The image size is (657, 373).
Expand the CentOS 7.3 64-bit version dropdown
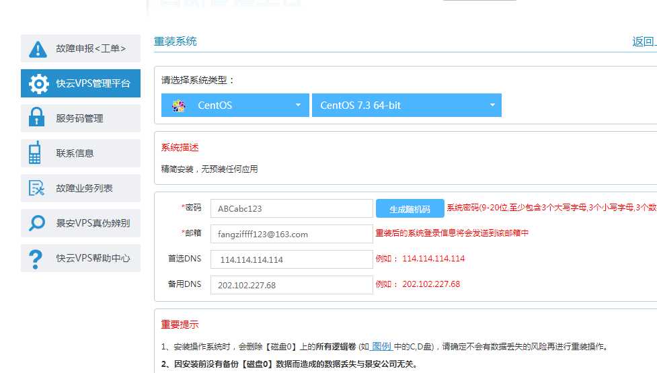coord(406,105)
